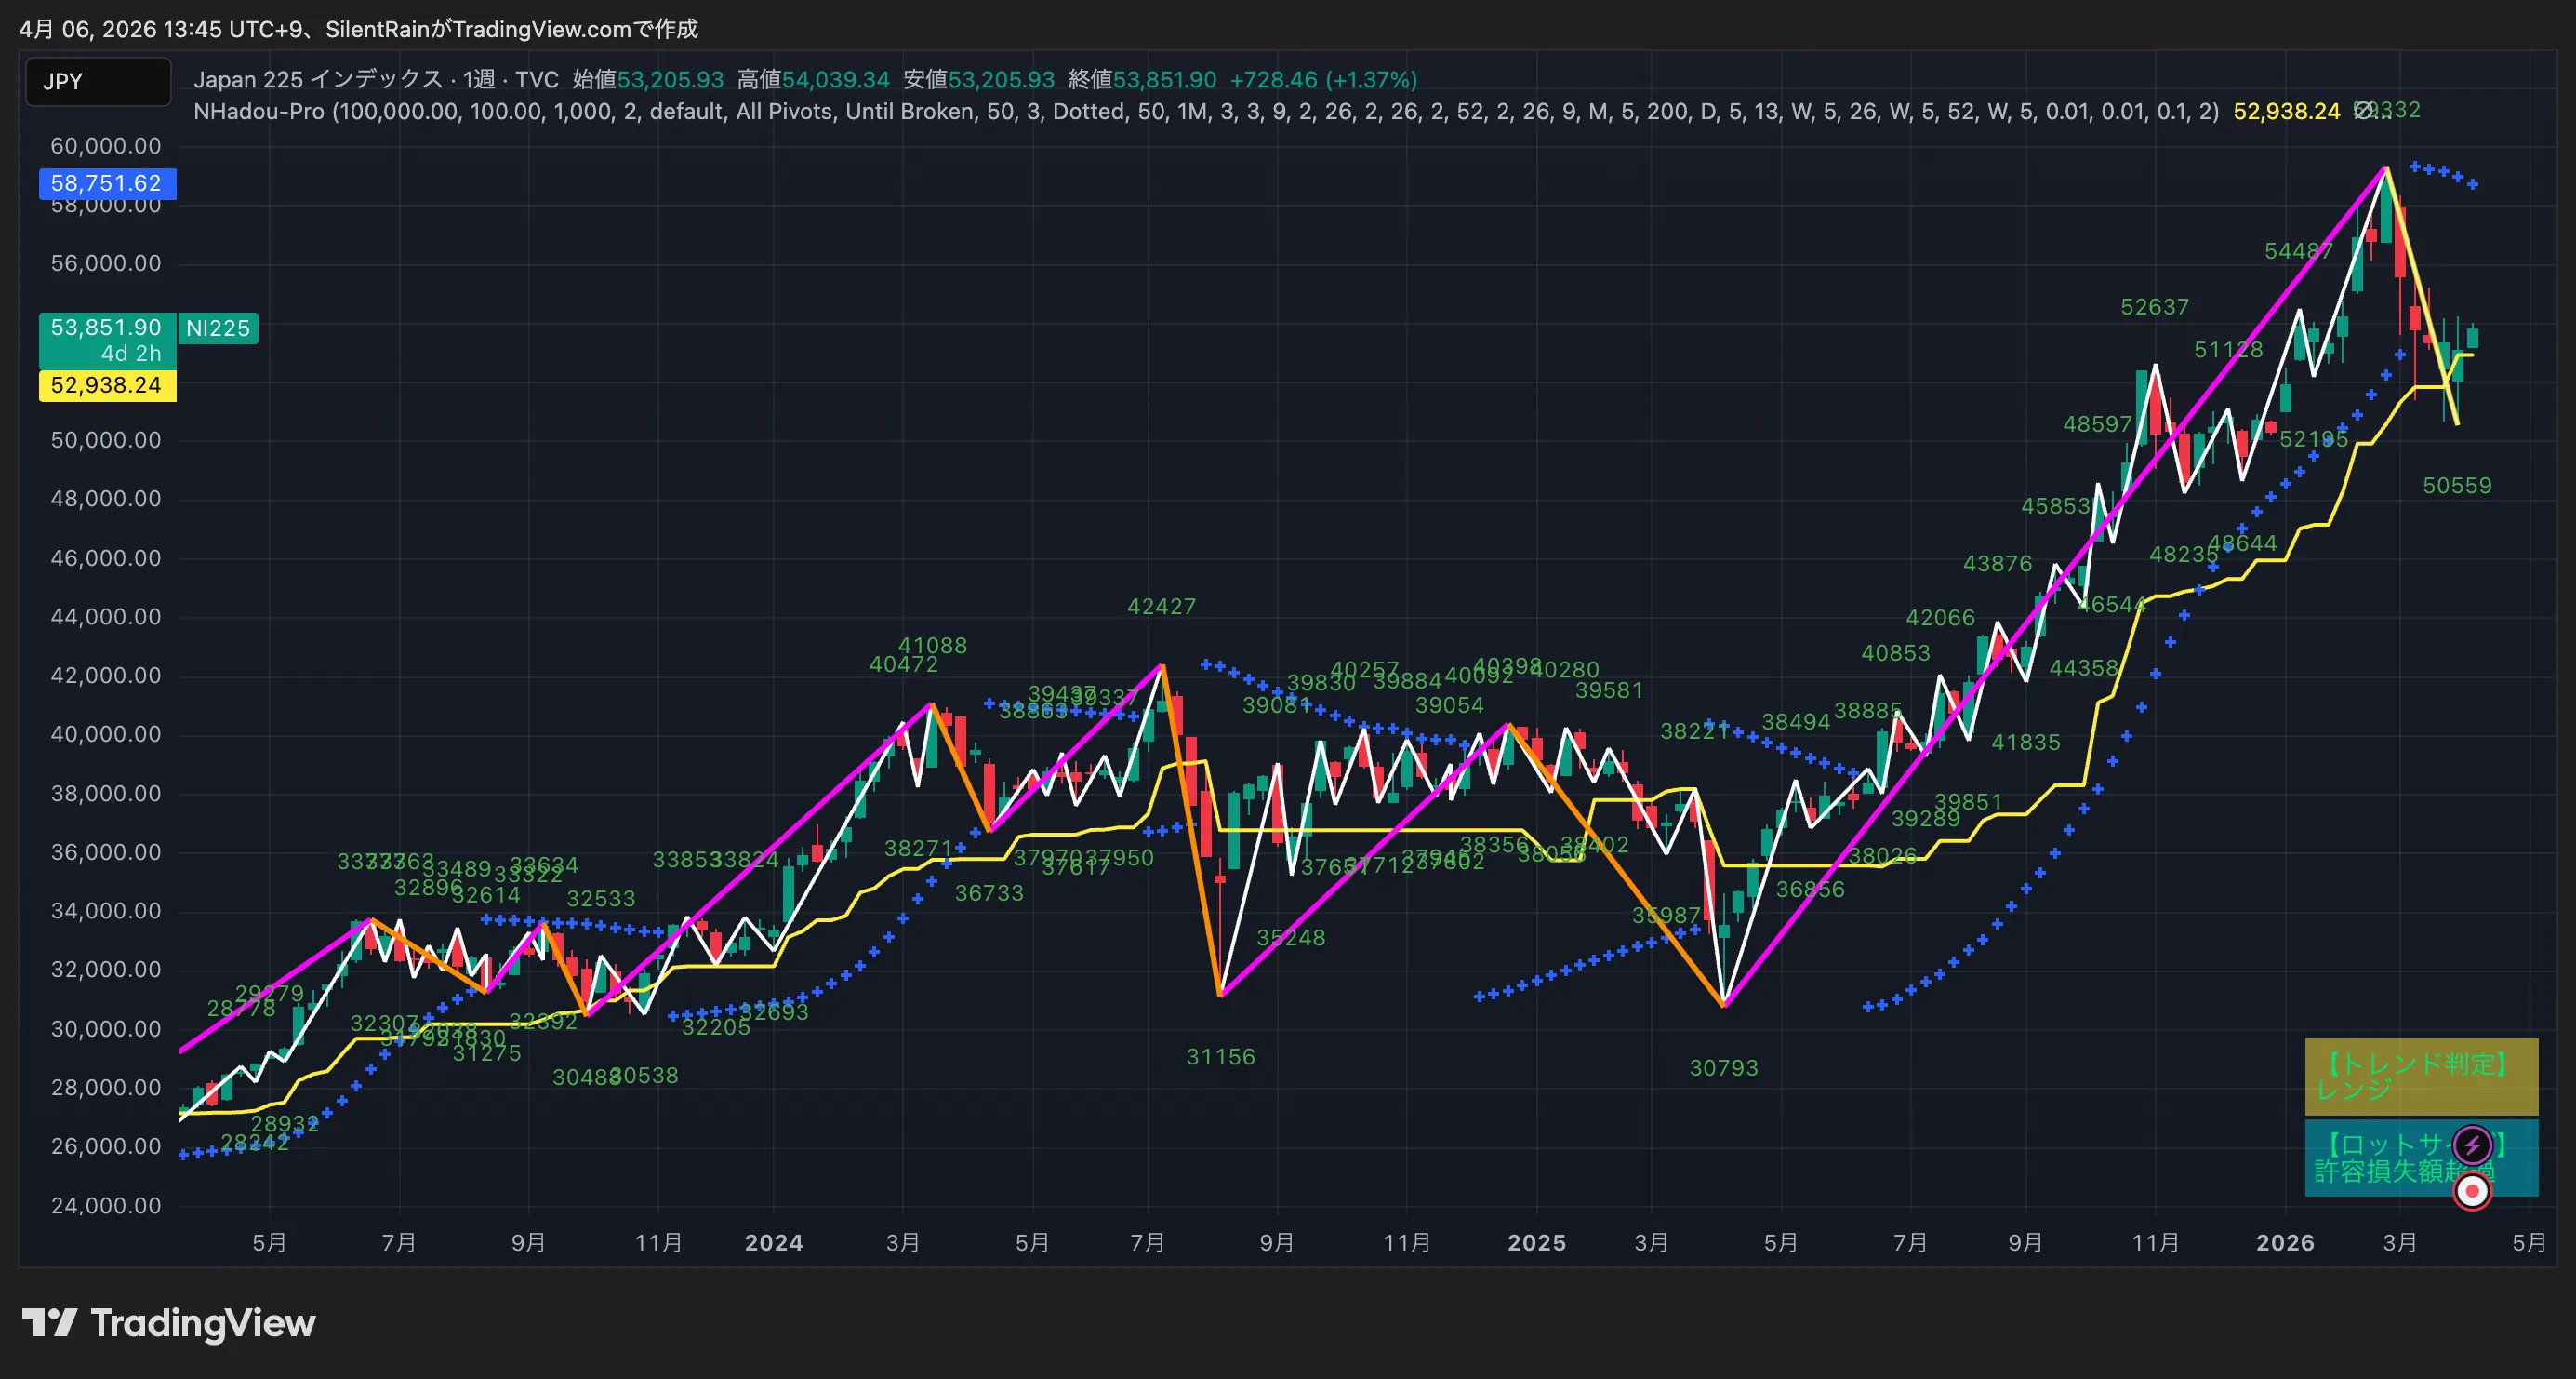Click the yellow 52,938.24 price label
Image resolution: width=2576 pixels, height=1379 pixels.
(107, 385)
